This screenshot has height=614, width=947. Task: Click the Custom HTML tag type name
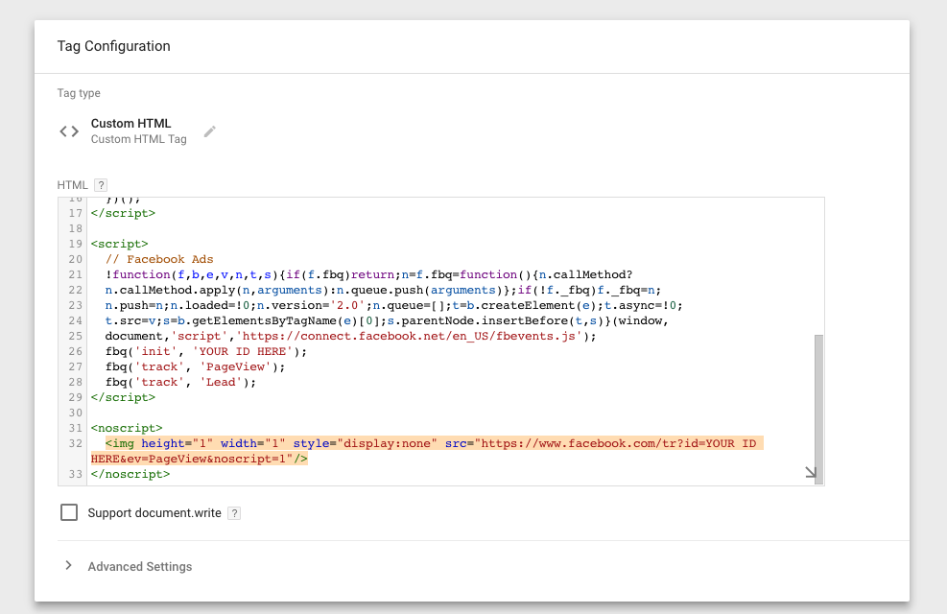130,123
